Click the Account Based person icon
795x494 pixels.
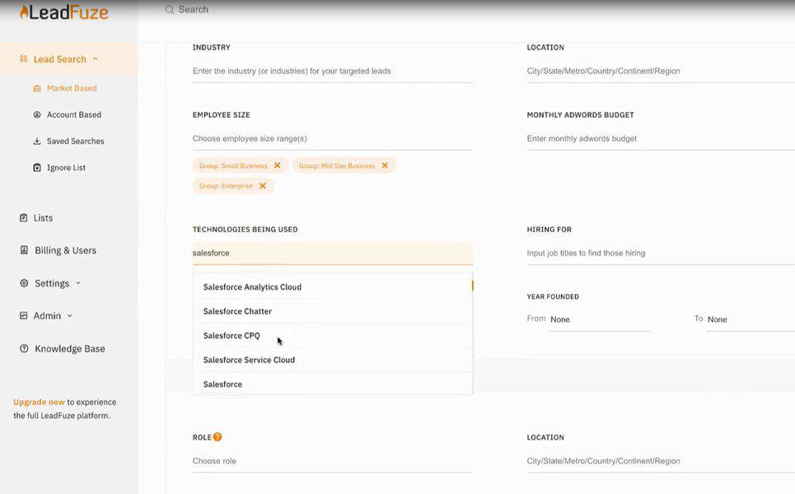[x=37, y=114]
